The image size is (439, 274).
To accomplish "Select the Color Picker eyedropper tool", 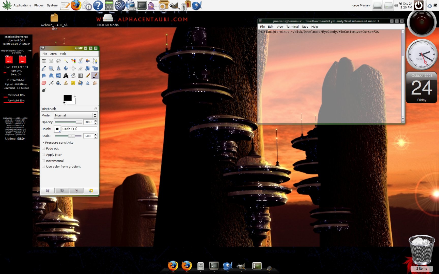I will 44,68.
